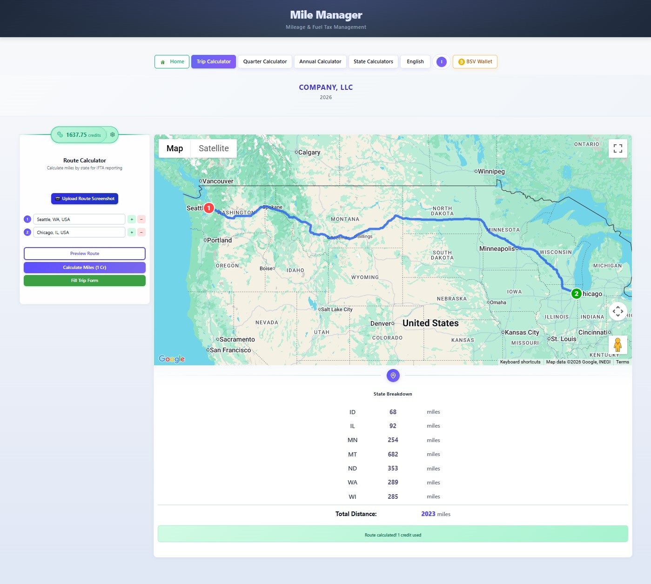Click the Preview Route button

click(x=84, y=254)
